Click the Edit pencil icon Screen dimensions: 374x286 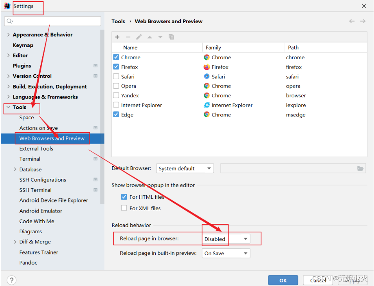coord(139,37)
